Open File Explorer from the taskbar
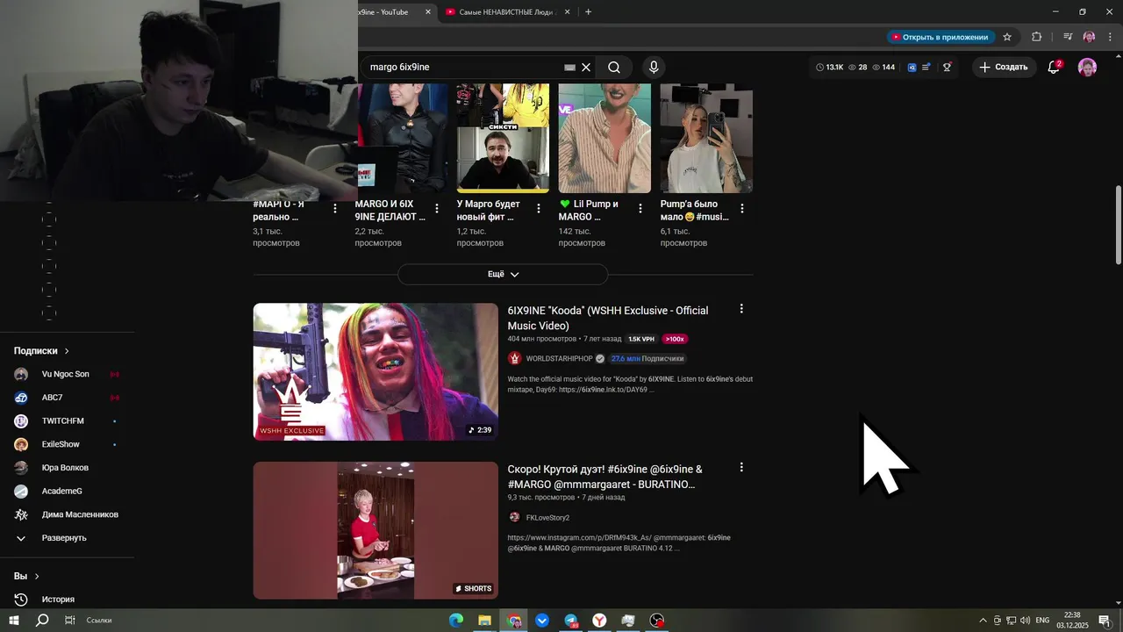Screen dimensions: 1123x632 click(484, 621)
